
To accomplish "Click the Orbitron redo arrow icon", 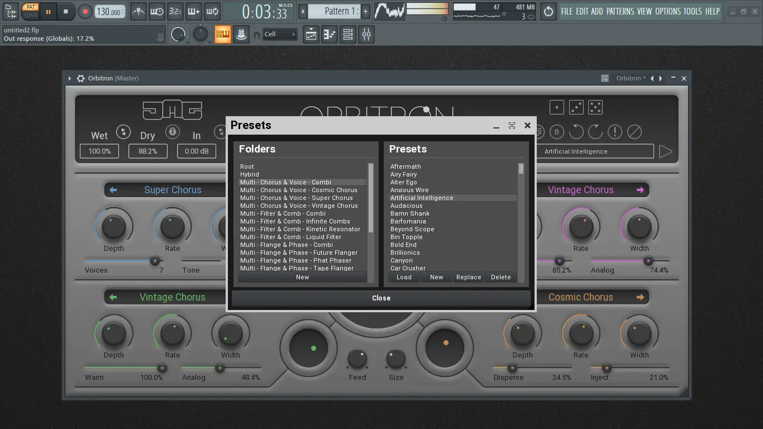I will click(x=595, y=132).
